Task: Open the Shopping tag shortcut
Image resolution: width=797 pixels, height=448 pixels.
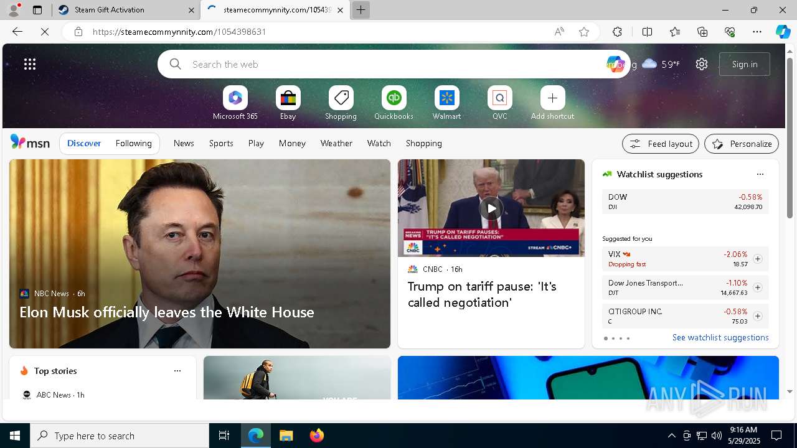Action: pos(341,103)
